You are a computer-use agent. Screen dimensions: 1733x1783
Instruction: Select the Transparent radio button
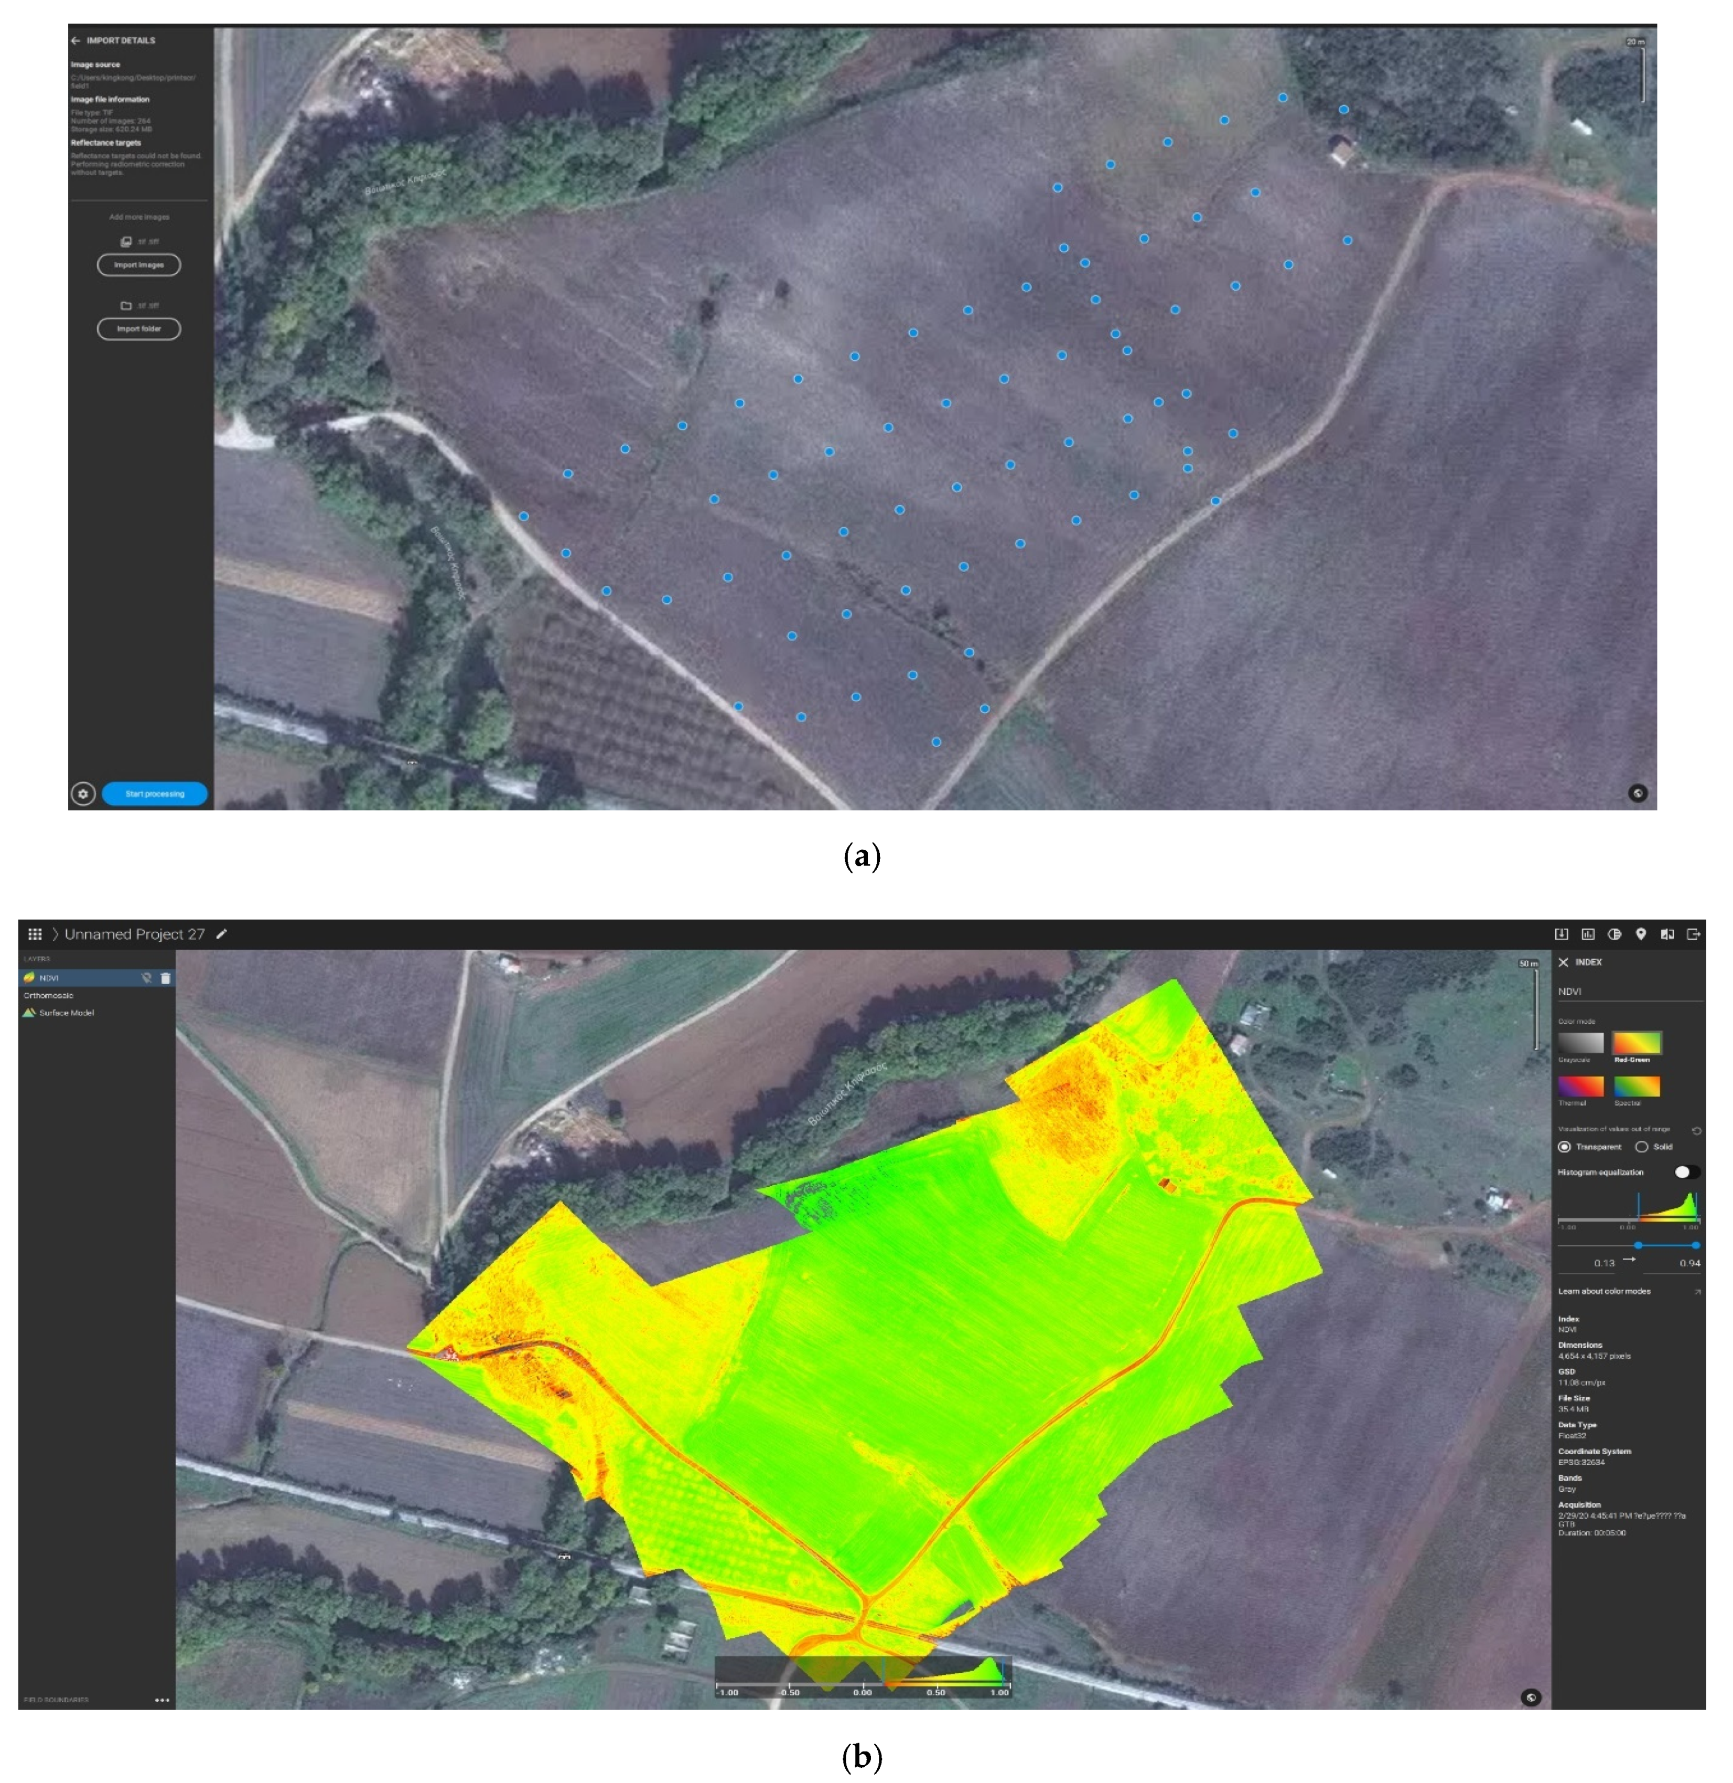[1565, 1147]
